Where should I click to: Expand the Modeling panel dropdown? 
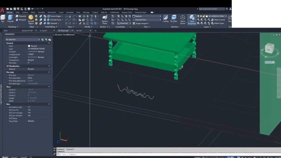pos(13,27)
